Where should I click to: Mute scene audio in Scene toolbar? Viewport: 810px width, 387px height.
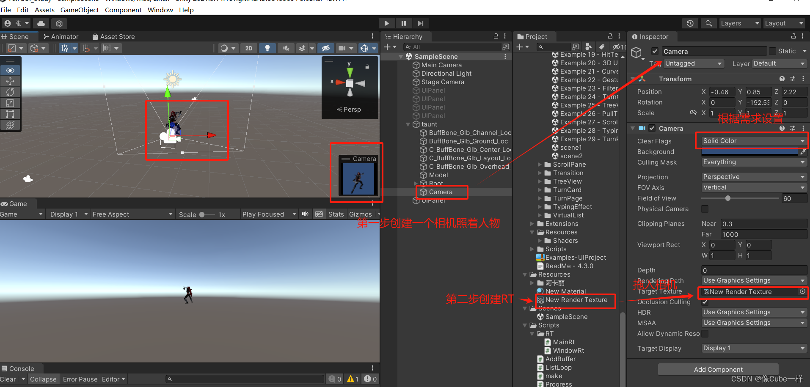pos(286,48)
